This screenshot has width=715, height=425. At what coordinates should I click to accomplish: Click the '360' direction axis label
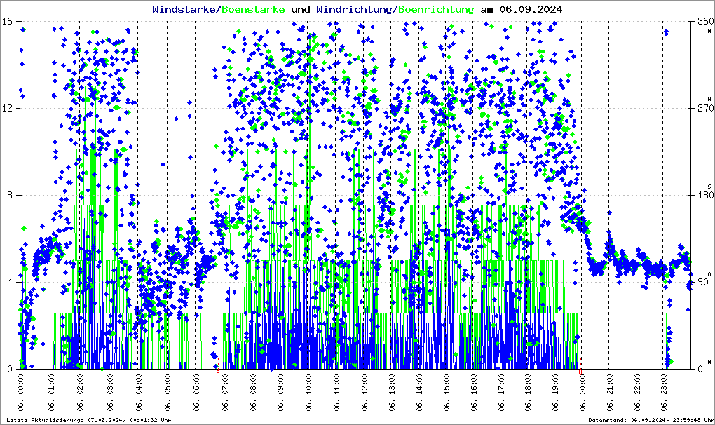705,22
